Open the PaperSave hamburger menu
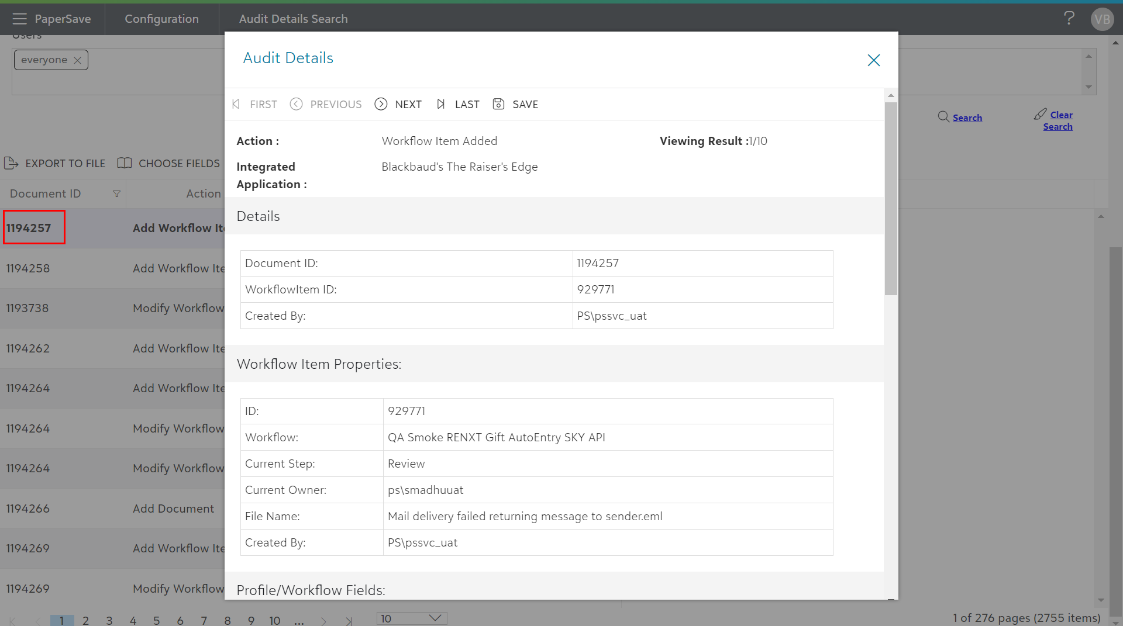This screenshot has width=1123, height=626. tap(19, 19)
